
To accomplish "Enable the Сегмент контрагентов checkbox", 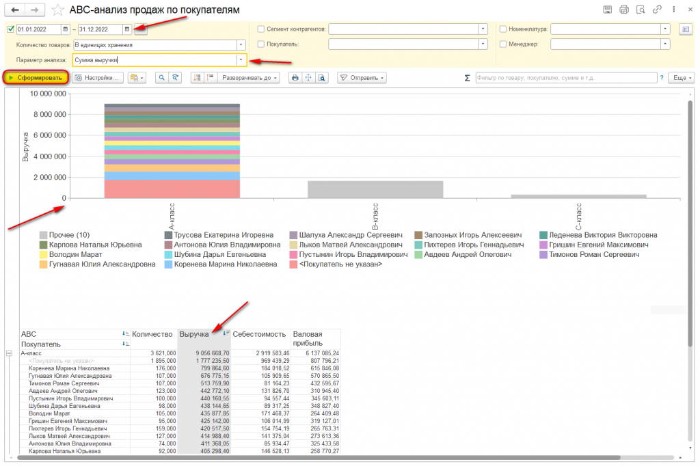I will 261,29.
